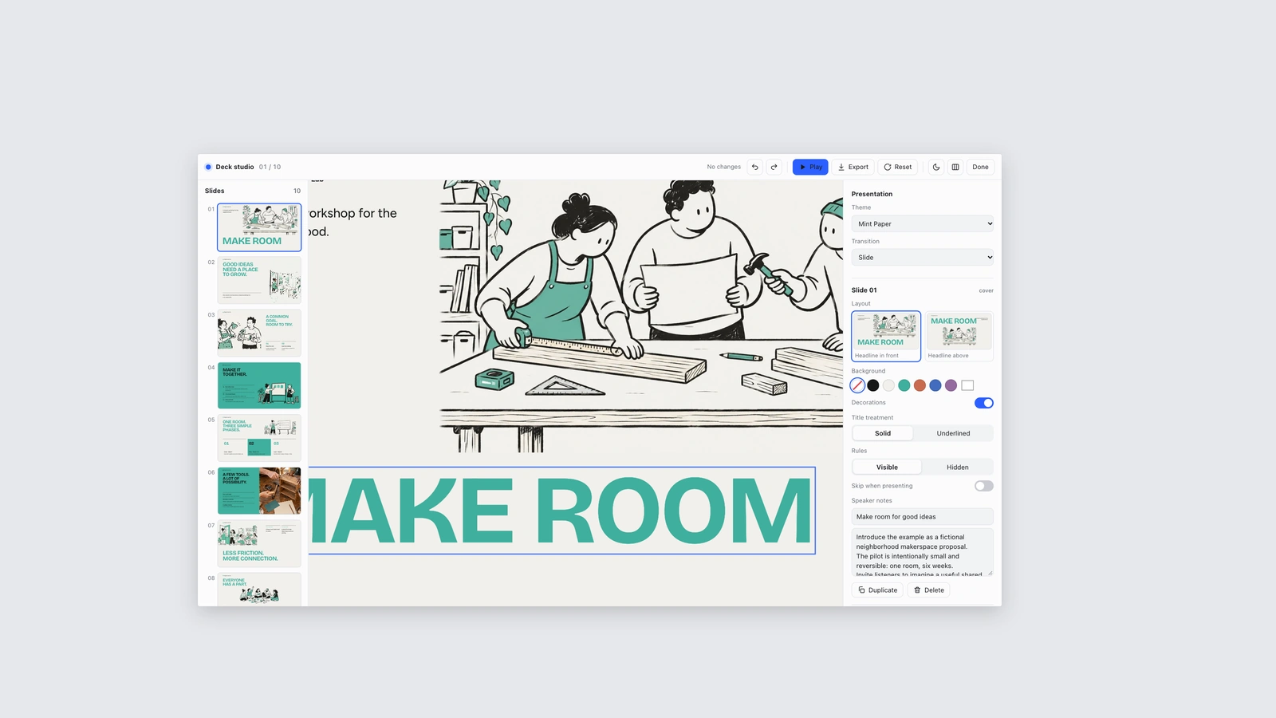1276x718 pixels.
Task: Click the speaker notes title field
Action: (x=923, y=517)
